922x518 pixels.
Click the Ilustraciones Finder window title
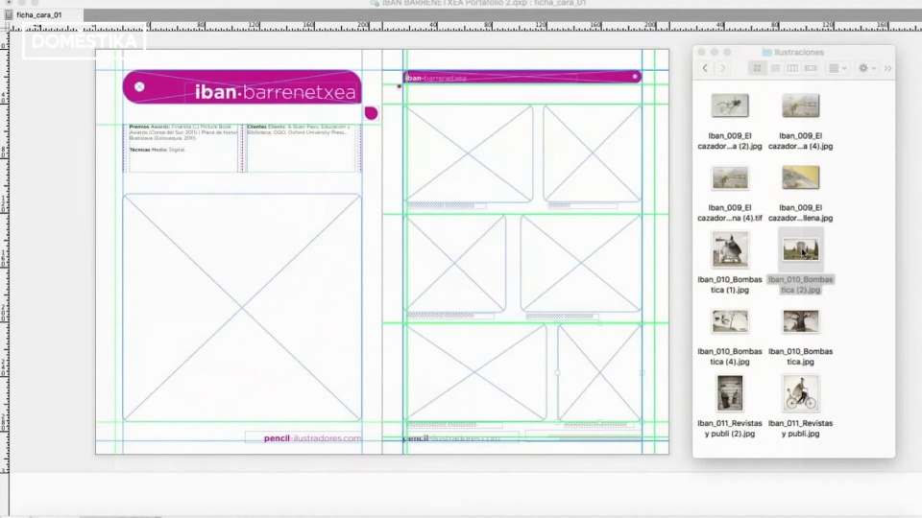click(x=793, y=52)
